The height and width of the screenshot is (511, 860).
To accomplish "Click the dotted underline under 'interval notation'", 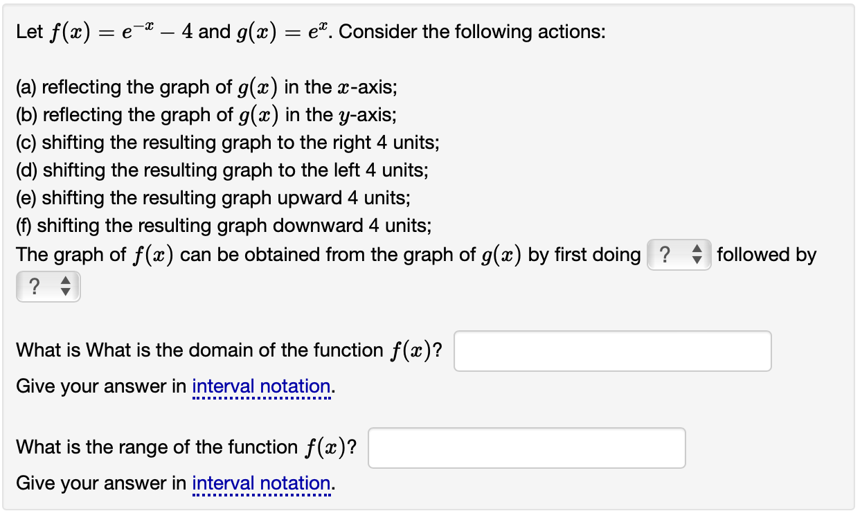I will coord(262,396).
